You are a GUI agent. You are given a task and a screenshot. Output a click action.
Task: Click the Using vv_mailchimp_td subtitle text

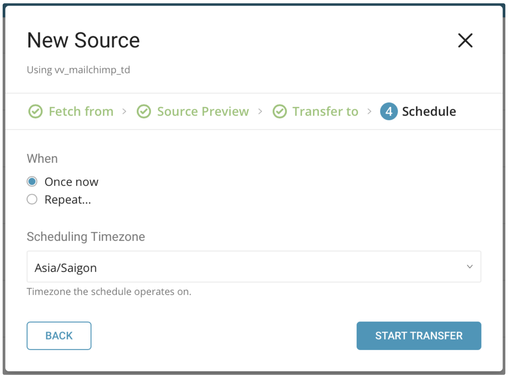[78, 70]
